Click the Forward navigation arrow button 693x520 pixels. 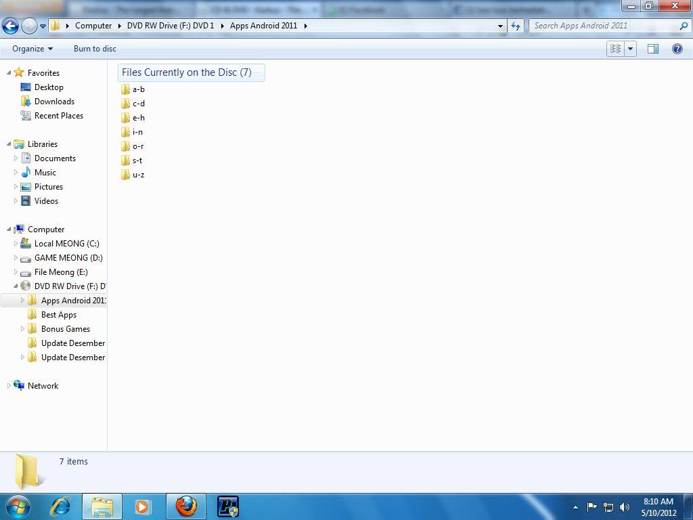pyautogui.click(x=29, y=26)
